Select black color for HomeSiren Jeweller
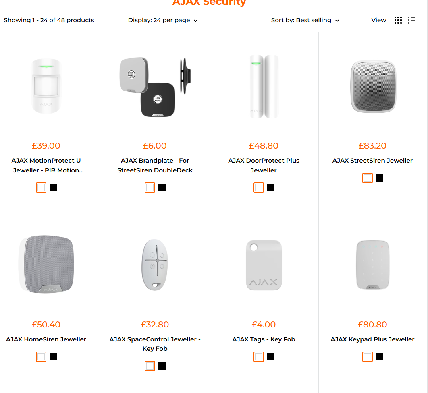 pos(53,357)
